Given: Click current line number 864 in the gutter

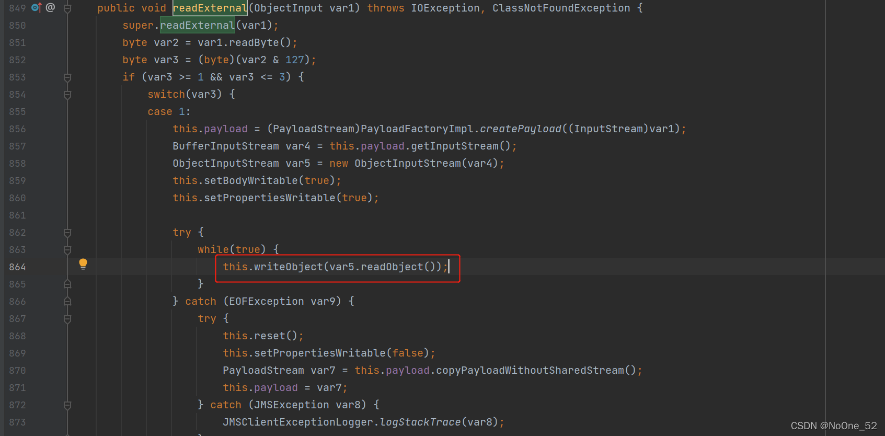Looking at the screenshot, I should coord(17,267).
